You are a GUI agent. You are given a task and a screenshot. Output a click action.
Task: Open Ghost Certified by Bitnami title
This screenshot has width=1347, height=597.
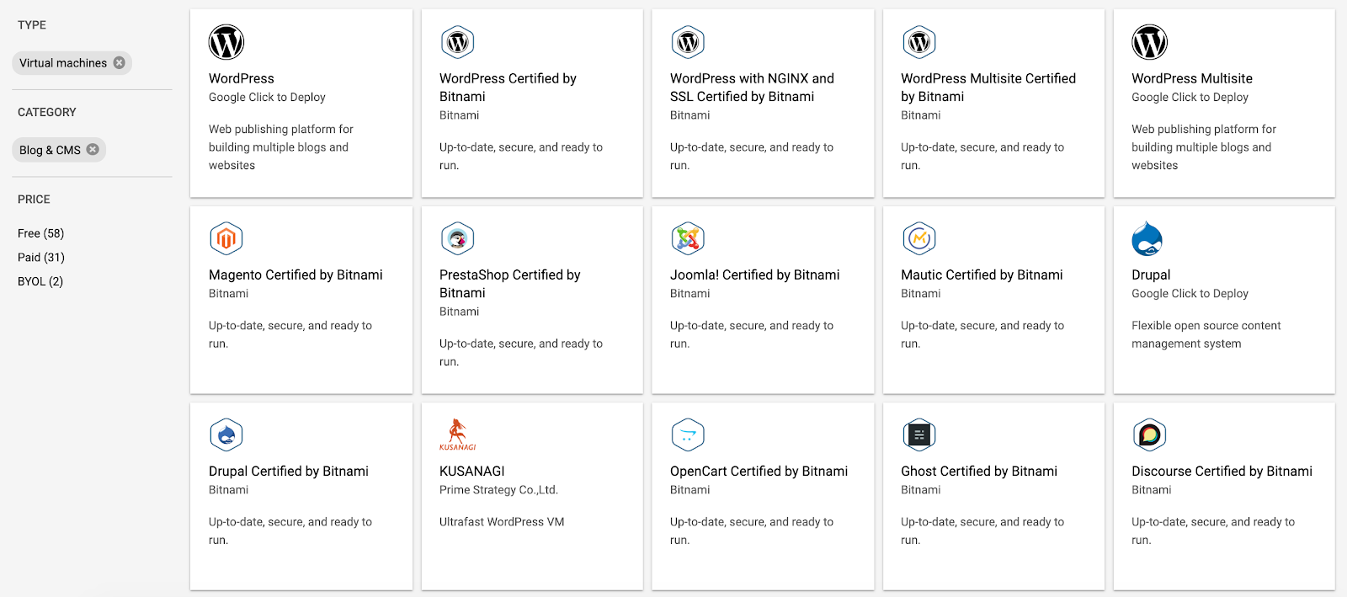[979, 471]
